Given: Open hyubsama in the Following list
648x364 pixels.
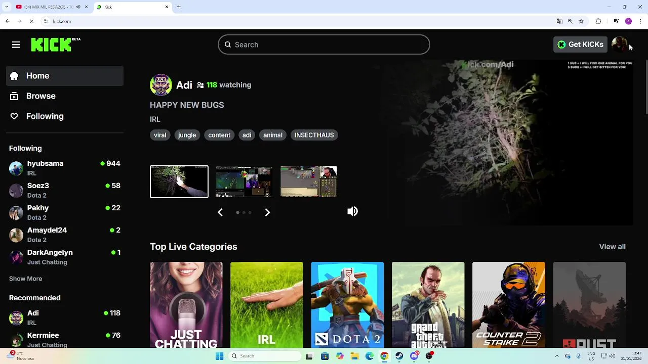Looking at the screenshot, I should (x=65, y=168).
